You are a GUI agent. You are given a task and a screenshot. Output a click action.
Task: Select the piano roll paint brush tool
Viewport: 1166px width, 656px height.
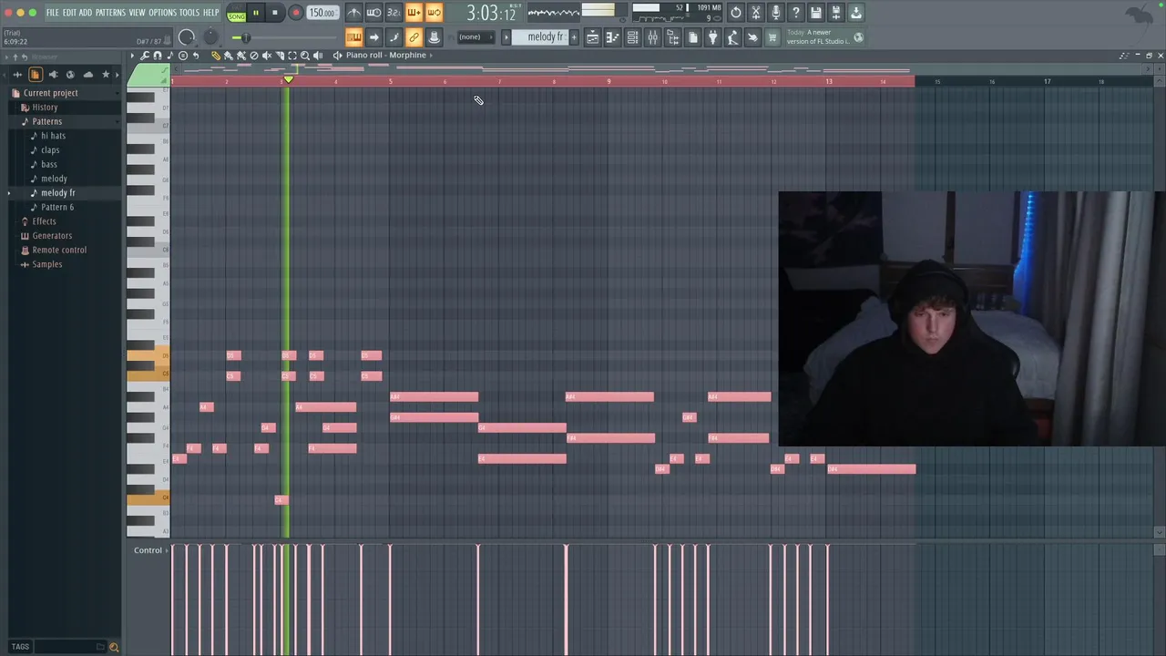[x=229, y=56]
